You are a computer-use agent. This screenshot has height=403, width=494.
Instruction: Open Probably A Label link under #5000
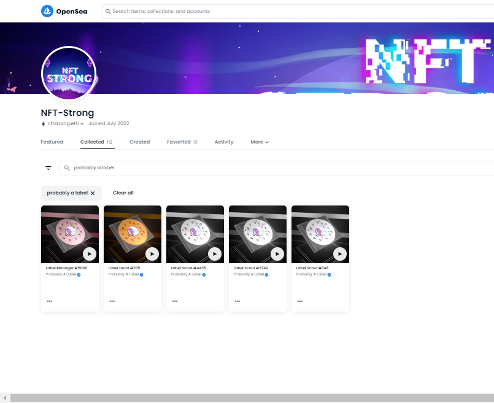coord(61,274)
